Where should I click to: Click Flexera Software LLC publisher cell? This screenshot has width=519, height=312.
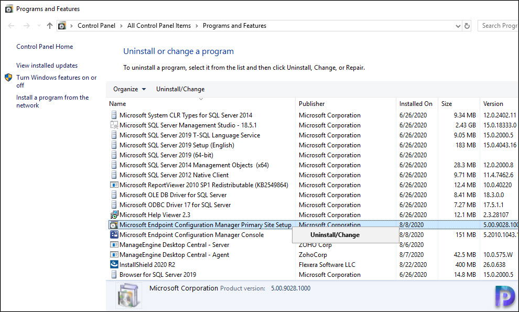tap(327, 265)
